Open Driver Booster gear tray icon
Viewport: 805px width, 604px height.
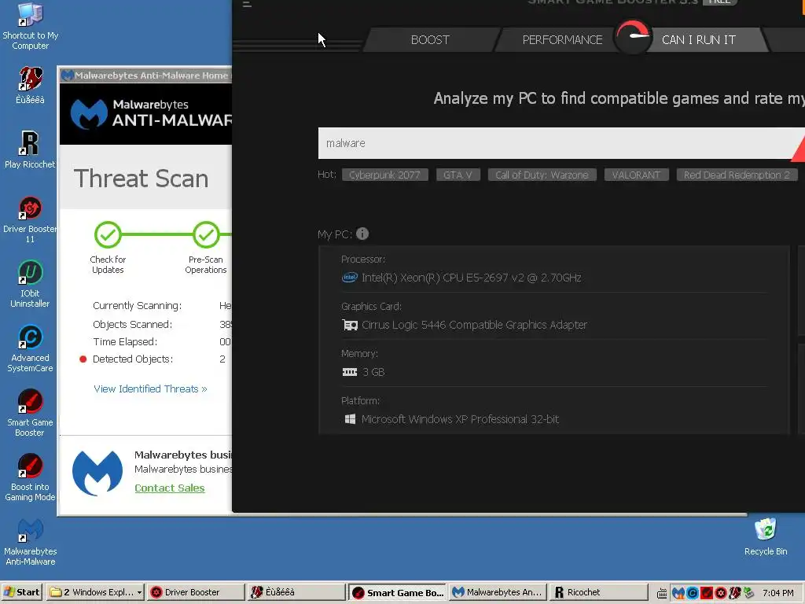[x=721, y=593]
